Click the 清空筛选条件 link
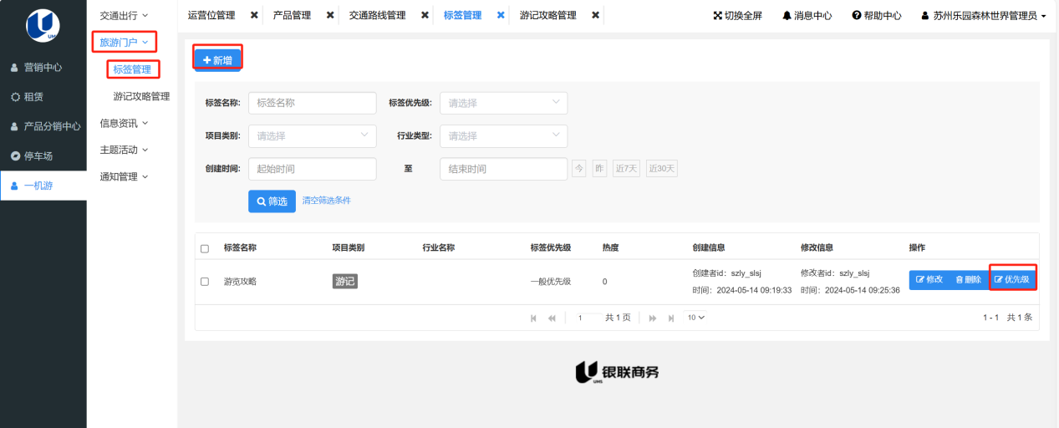Image resolution: width=1059 pixels, height=428 pixels. click(326, 201)
